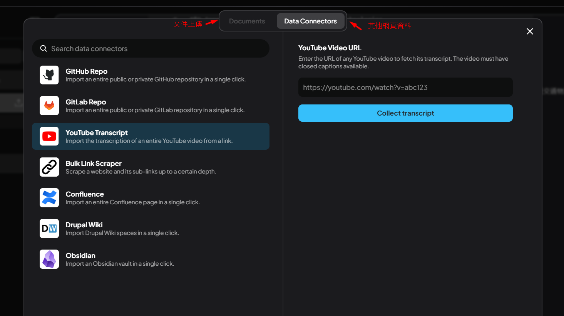
Task: Close the data connectors dialog
Action: click(x=530, y=31)
